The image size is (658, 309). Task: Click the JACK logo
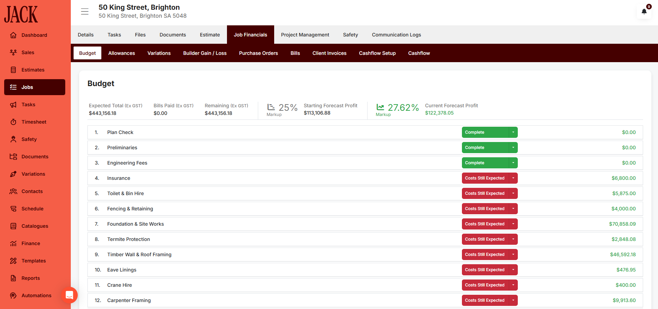click(x=21, y=15)
